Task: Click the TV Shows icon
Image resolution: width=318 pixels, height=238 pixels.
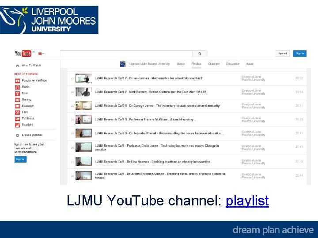Action: click(x=17, y=119)
